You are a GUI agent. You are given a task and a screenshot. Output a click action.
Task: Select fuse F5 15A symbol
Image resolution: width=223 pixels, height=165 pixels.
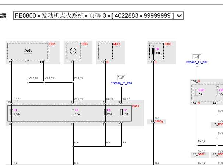(73, 112)
